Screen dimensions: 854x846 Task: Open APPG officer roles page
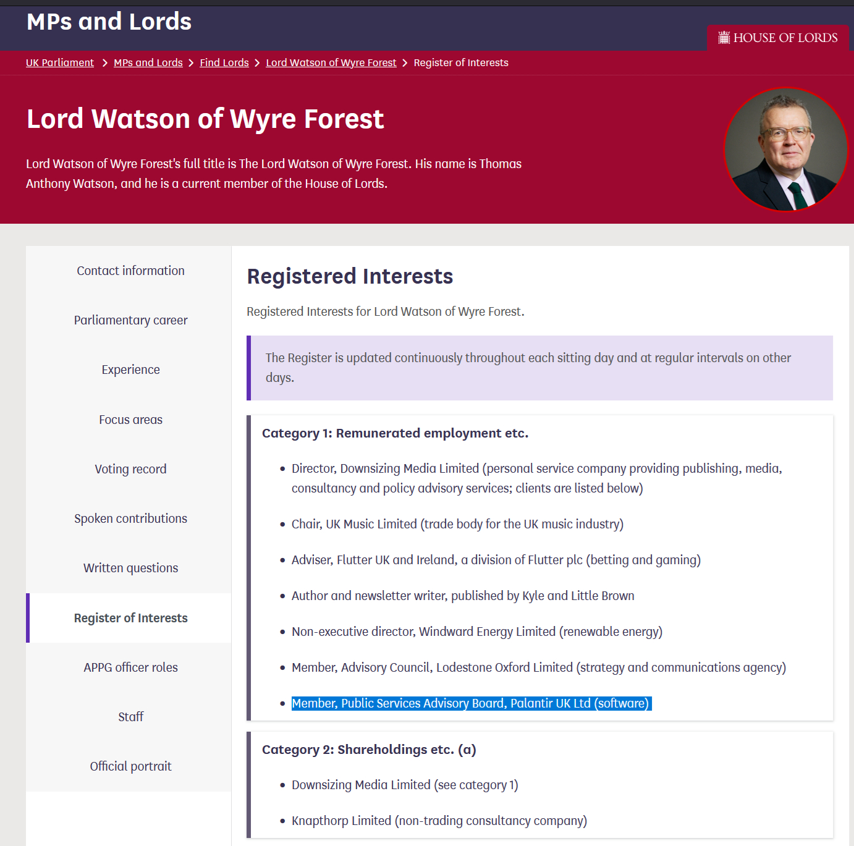coord(130,667)
